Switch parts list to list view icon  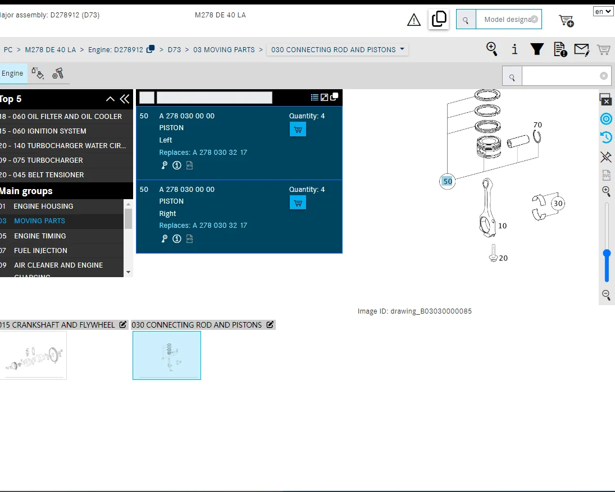(x=315, y=97)
